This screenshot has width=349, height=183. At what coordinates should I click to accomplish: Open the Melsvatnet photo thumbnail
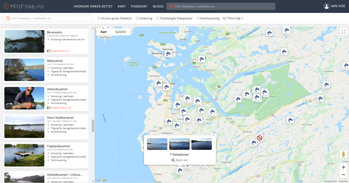click(x=24, y=70)
